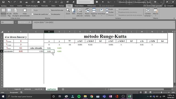This screenshot has height=99, width=176.
Task: Switch to Page Layout view in status bar
Action: 145,92
